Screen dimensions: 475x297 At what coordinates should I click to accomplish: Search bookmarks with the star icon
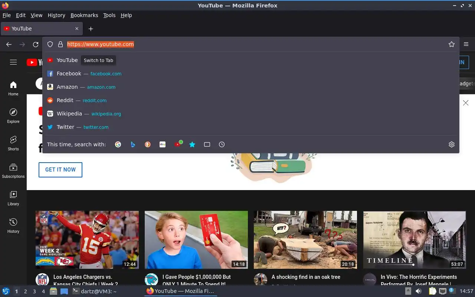192,144
